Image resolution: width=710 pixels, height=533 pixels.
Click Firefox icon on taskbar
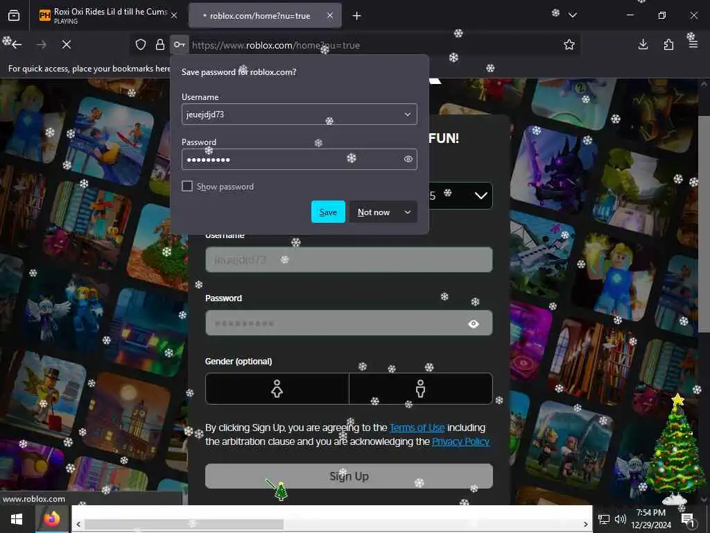[x=52, y=519]
